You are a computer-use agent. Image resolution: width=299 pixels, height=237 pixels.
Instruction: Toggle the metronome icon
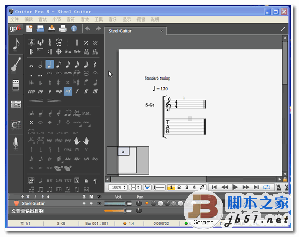(278, 187)
